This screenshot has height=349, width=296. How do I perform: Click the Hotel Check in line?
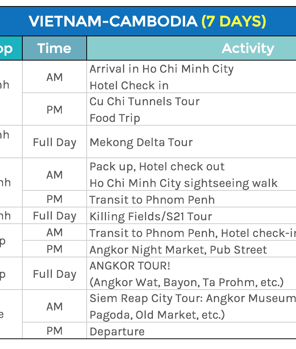pyautogui.click(x=129, y=86)
